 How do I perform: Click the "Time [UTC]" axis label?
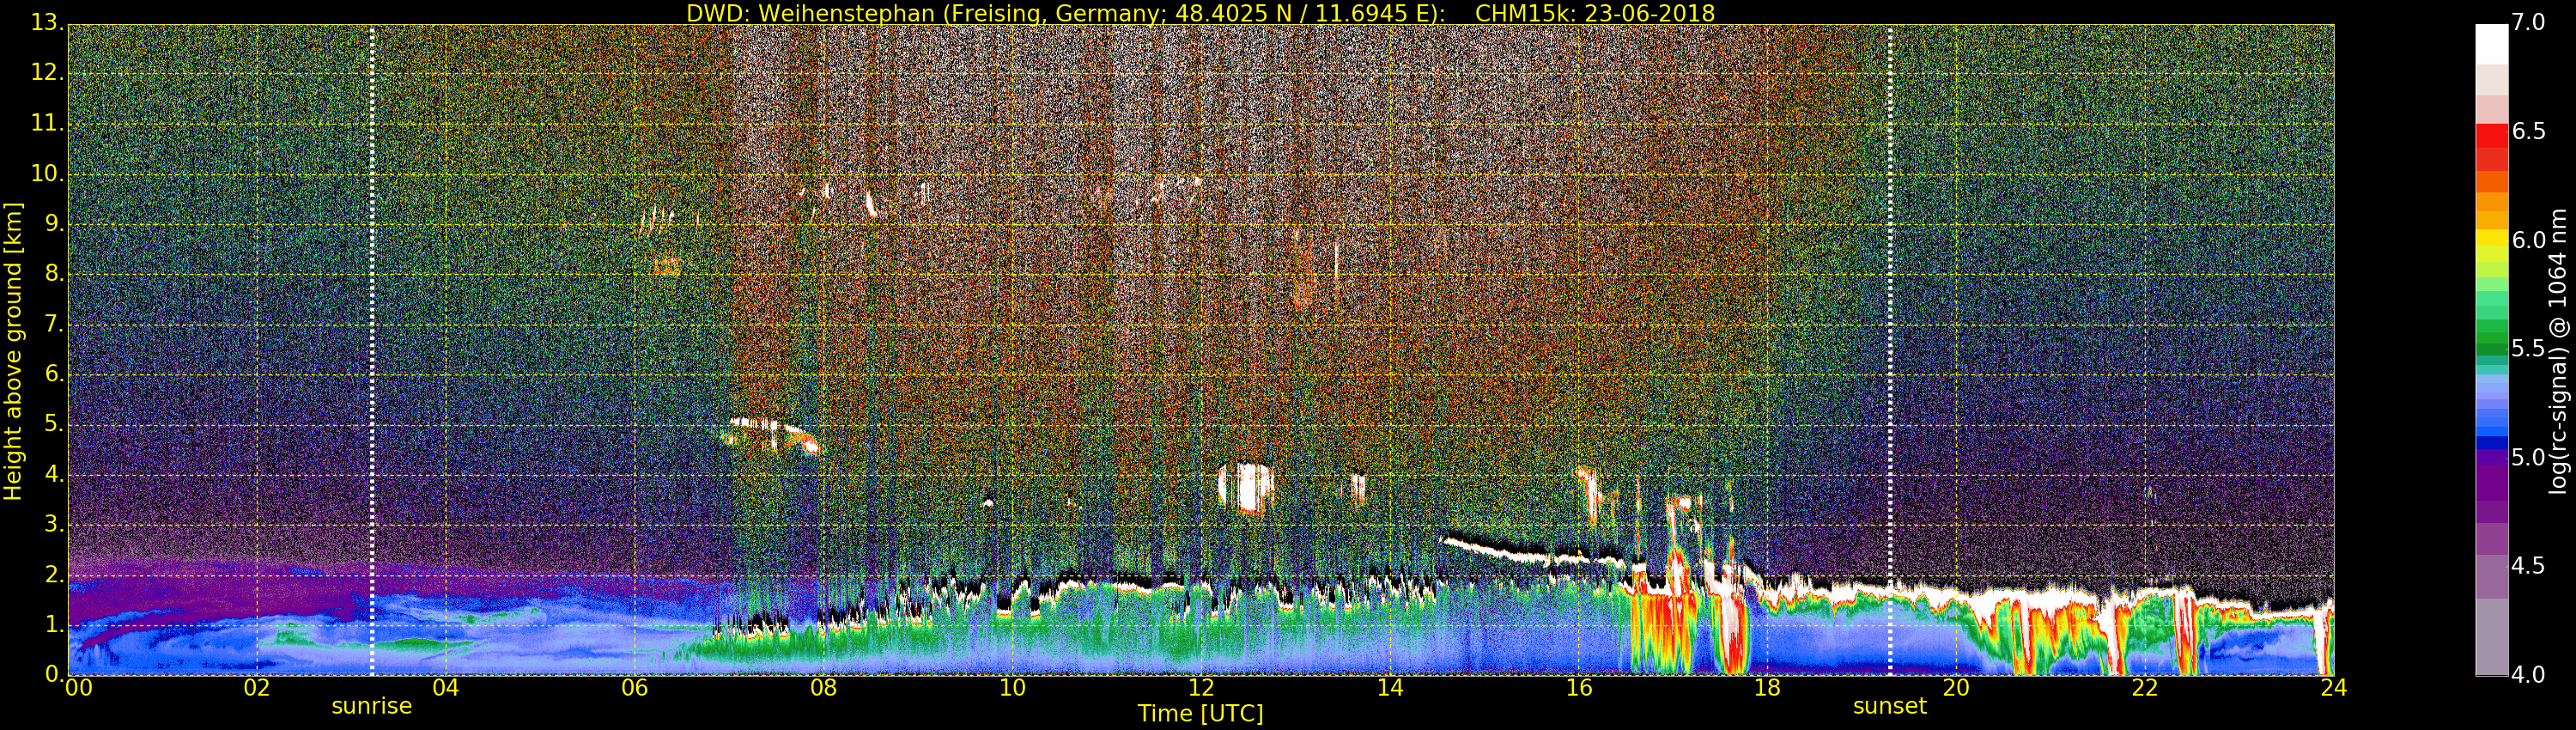click(1200, 714)
